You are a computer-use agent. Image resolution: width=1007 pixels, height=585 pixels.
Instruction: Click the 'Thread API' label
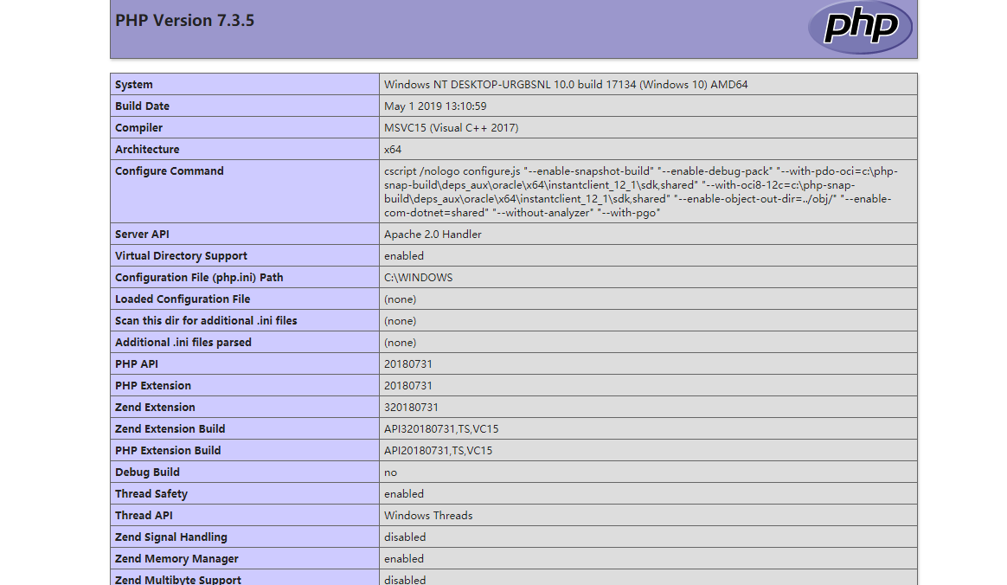144,515
